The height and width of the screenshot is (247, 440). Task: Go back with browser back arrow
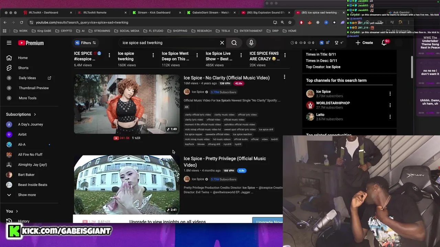point(5,22)
